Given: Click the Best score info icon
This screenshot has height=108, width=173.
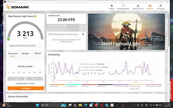Looking at the screenshot, I should point(40,53).
